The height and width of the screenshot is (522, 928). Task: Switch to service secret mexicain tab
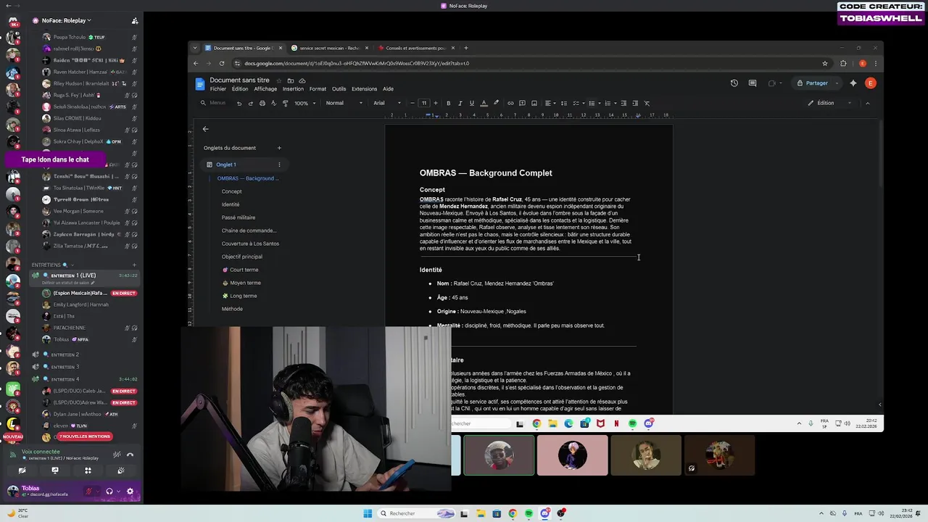[x=328, y=48]
